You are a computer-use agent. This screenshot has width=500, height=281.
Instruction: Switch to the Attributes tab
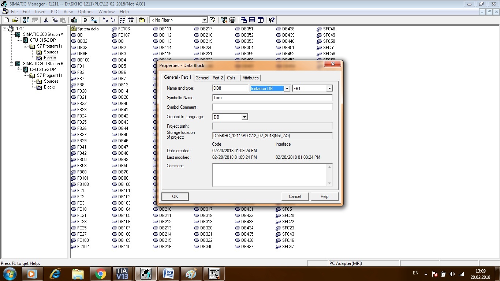click(250, 78)
